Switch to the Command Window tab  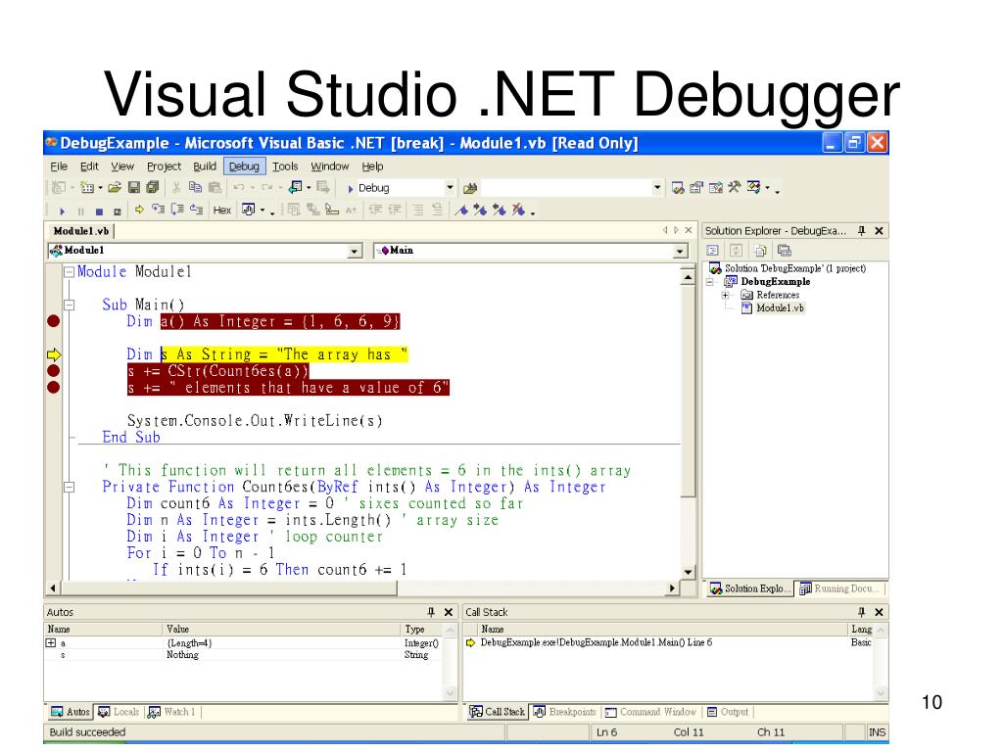click(x=651, y=712)
